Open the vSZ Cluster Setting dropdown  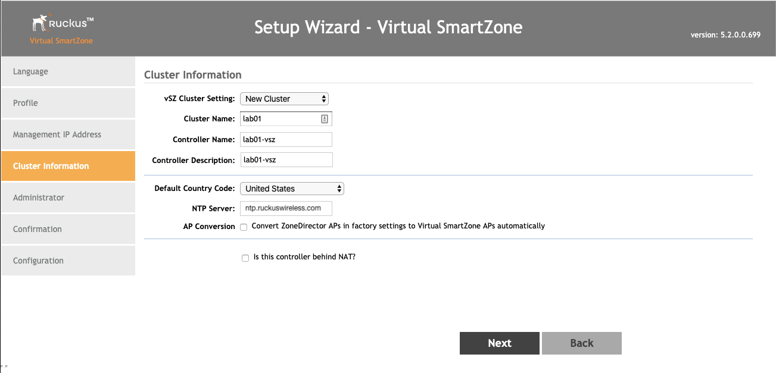pos(284,99)
